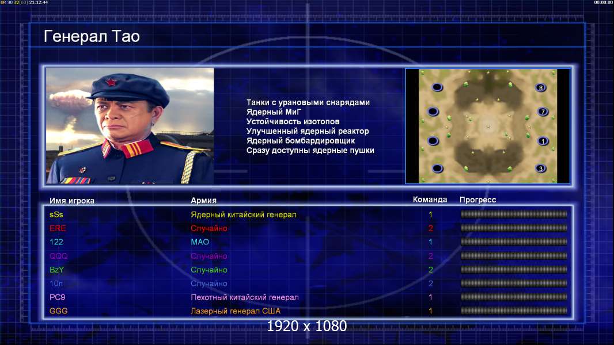Select player name '10п'
This screenshot has width=614, height=345.
(x=56, y=283)
